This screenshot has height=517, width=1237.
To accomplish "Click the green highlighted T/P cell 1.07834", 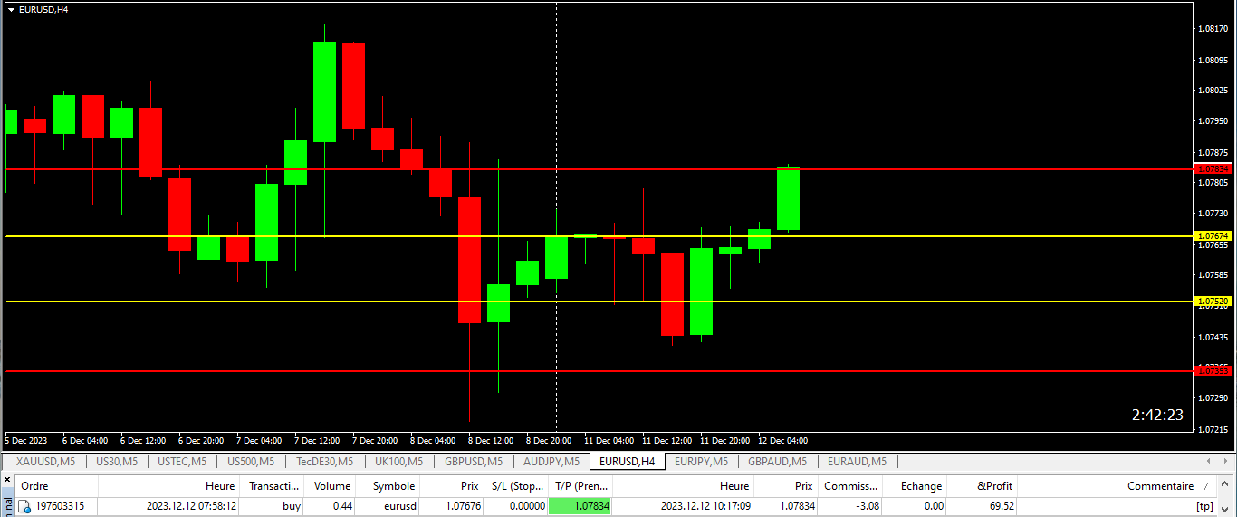I will [580, 506].
